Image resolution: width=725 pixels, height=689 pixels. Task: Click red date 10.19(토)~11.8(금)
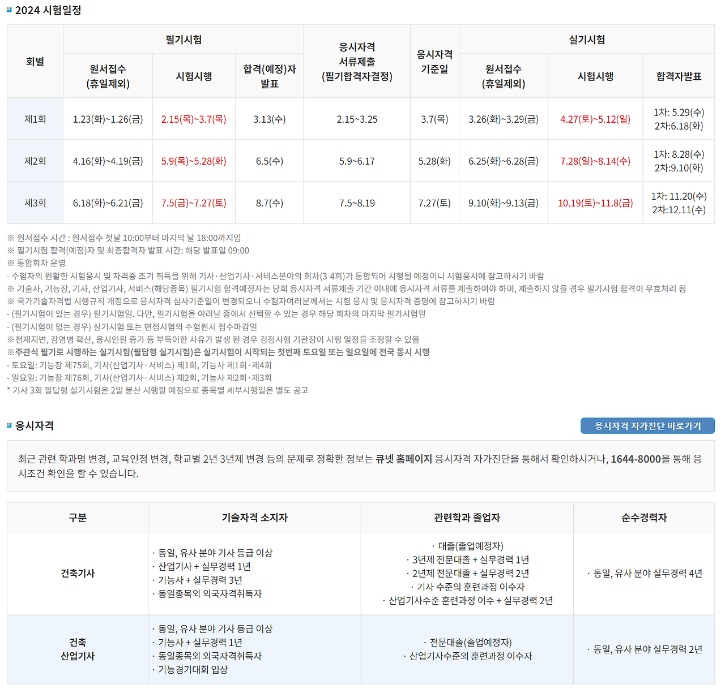tap(595, 203)
